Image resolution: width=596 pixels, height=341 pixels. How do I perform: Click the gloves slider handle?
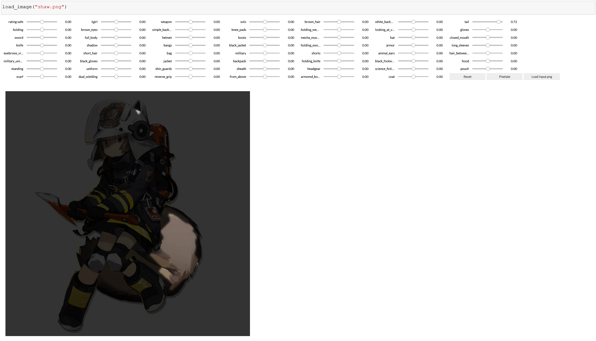[488, 30]
